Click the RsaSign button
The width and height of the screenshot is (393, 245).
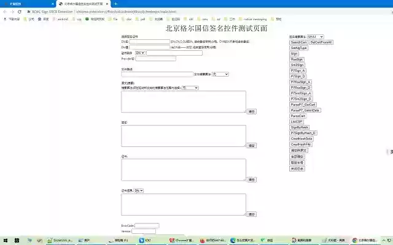click(x=297, y=59)
